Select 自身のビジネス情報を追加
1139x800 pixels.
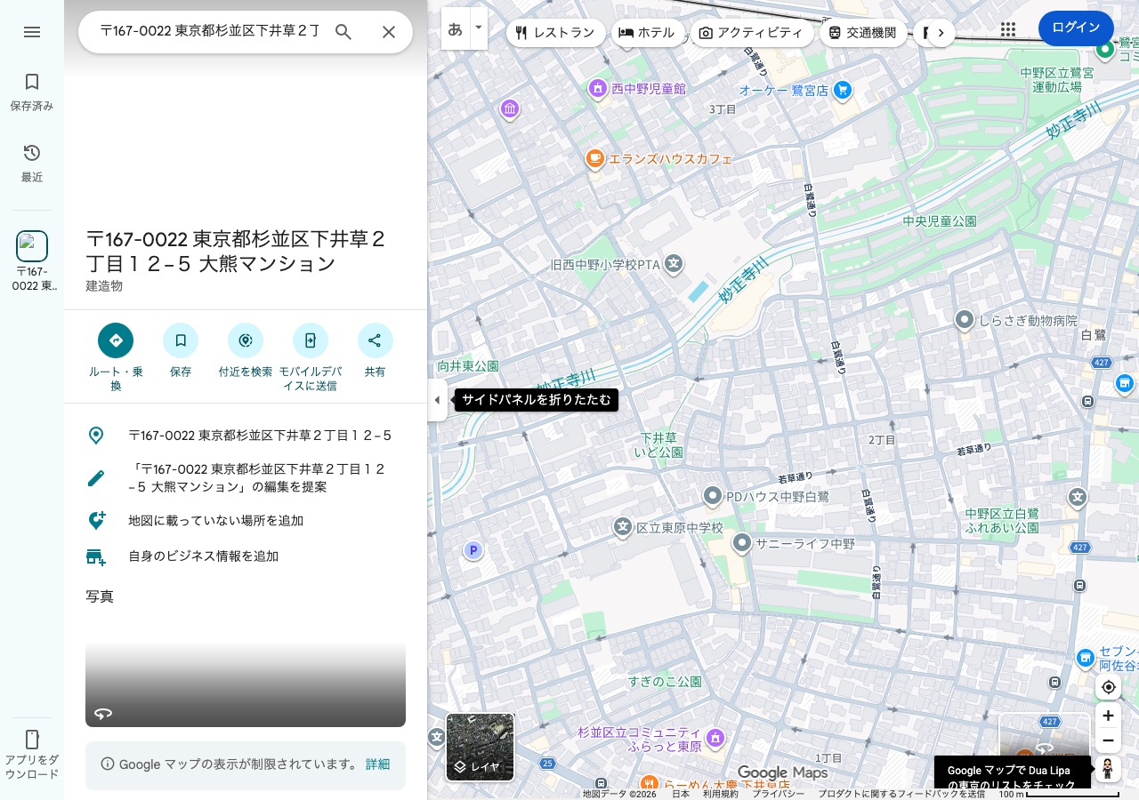coord(246,556)
